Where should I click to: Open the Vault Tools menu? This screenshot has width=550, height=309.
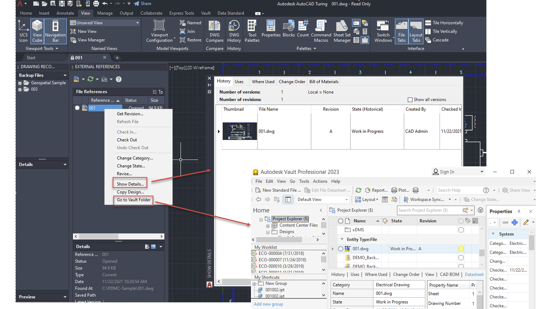coord(304,181)
